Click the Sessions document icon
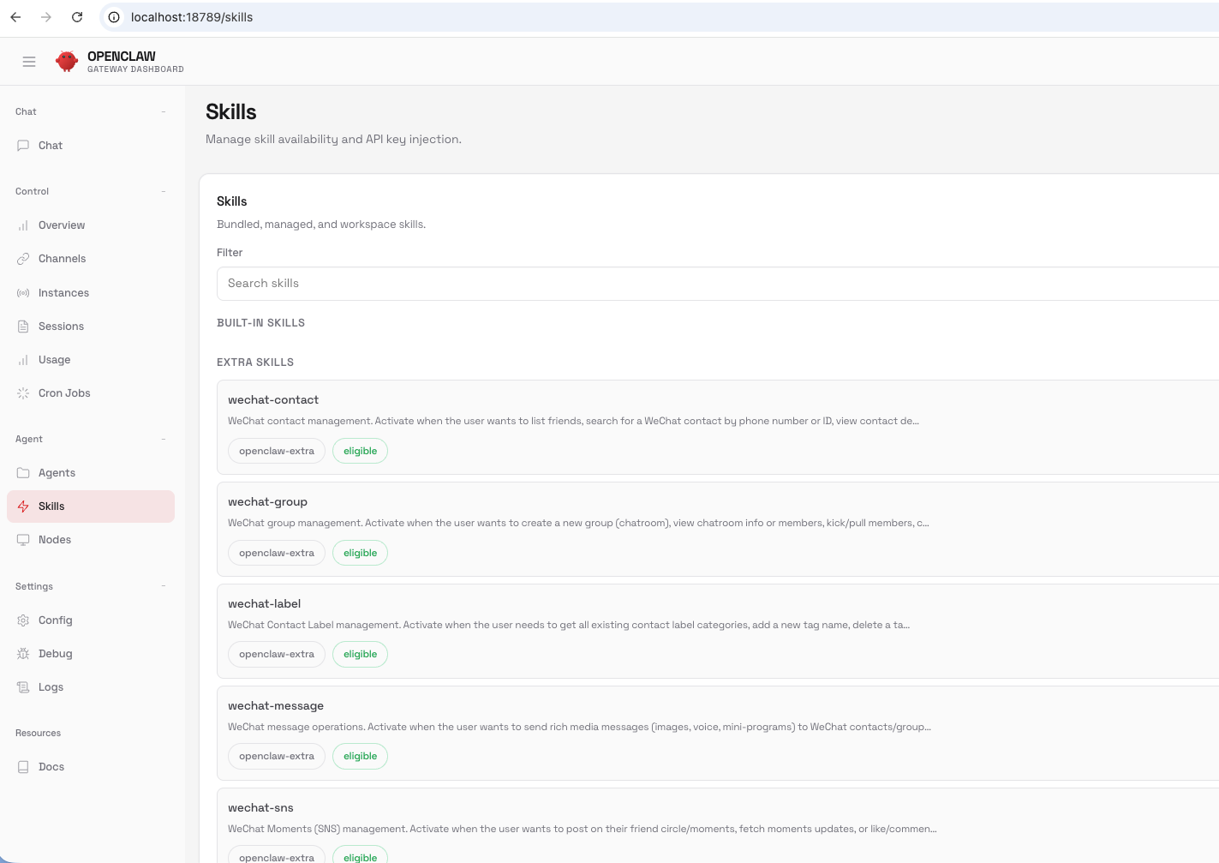Viewport: 1219px width, 863px height. (x=23, y=326)
